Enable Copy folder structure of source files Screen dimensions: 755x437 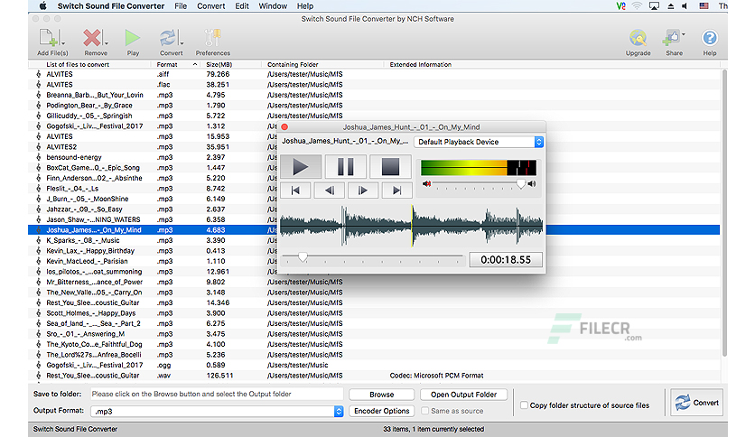[524, 405]
